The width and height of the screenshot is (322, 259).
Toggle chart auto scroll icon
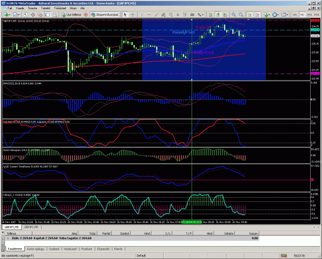click(x=250, y=15)
